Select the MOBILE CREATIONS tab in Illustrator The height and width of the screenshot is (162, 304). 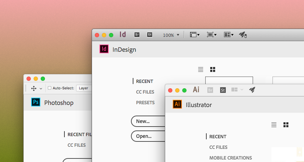[231, 158]
